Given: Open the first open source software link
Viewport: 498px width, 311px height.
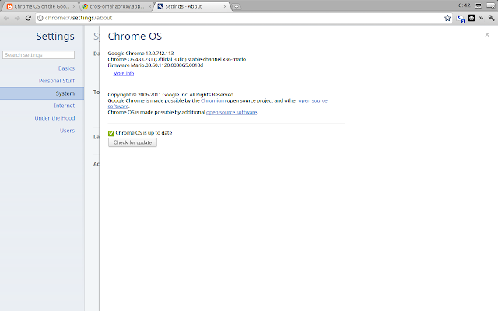Looking at the screenshot, I should pyautogui.click(x=313, y=100).
